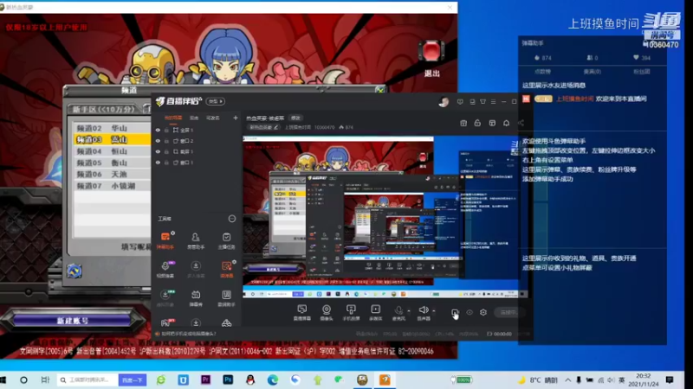Select 频道05 衡山 in channel list
This screenshot has height=389, width=693.
tap(112, 163)
